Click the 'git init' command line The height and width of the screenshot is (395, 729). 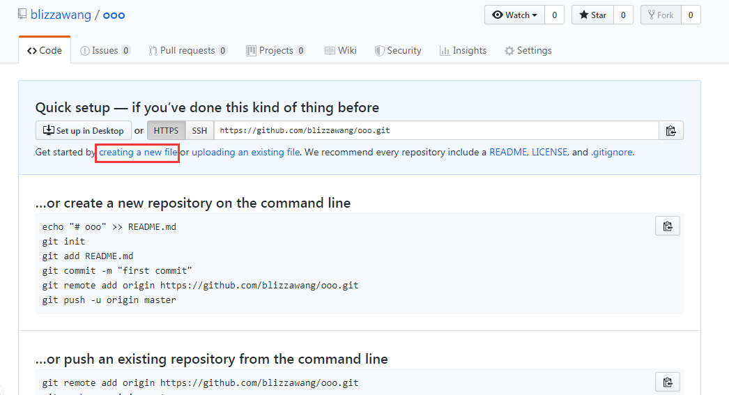coord(63,242)
